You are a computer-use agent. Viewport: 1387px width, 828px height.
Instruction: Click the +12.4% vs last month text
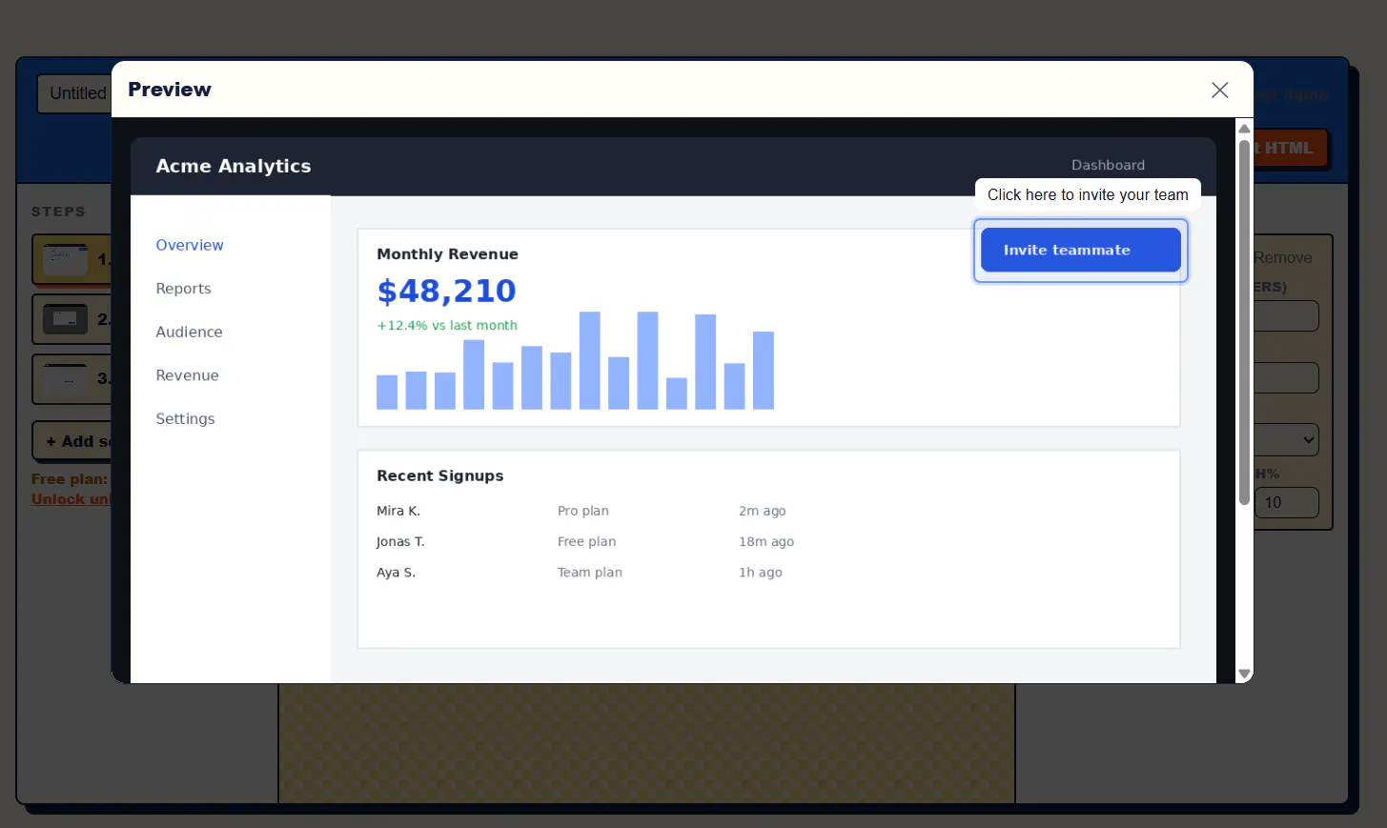click(447, 325)
